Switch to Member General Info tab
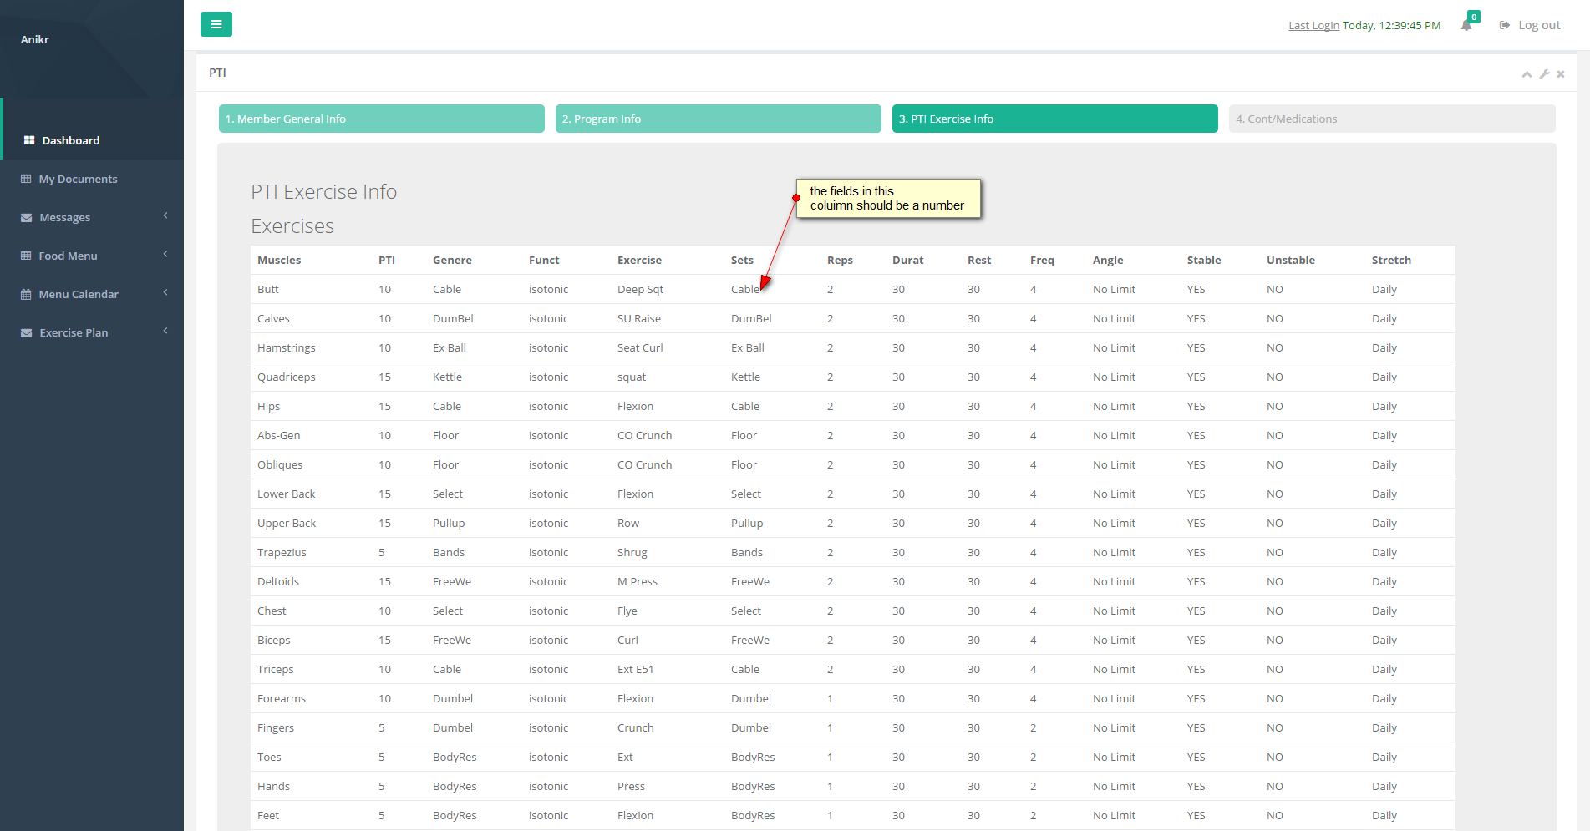This screenshot has width=1590, height=831. [x=381, y=119]
